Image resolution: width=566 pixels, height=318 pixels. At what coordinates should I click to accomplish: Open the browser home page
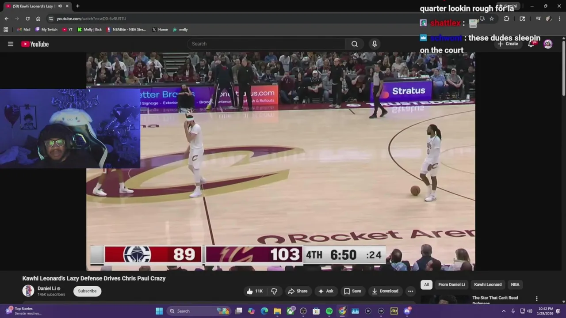[x=38, y=19]
